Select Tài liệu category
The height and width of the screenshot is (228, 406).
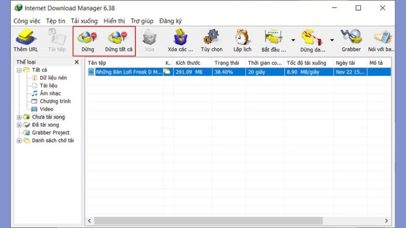48,86
